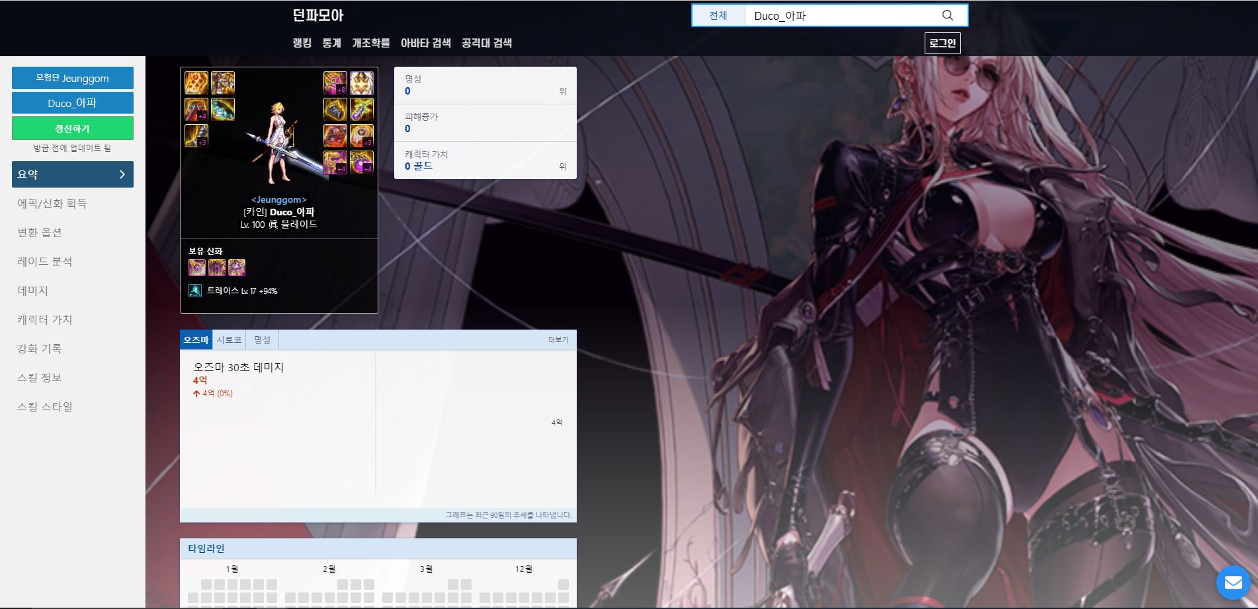The image size is (1258, 609).
Task: Switch to the 명성 tab
Action: click(x=262, y=340)
